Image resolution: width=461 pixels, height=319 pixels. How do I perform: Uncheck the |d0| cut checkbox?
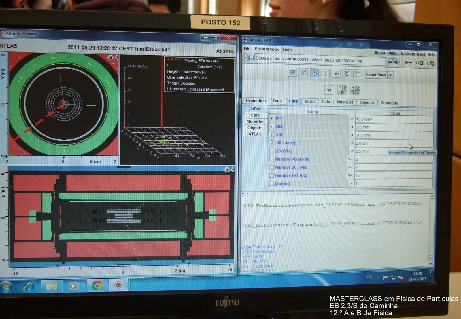tap(272, 126)
